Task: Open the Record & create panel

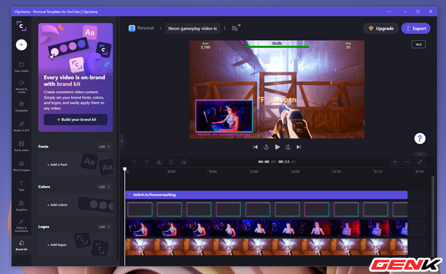Action: click(22, 87)
